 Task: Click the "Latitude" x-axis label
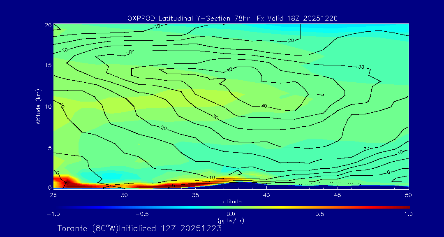coord(231,202)
